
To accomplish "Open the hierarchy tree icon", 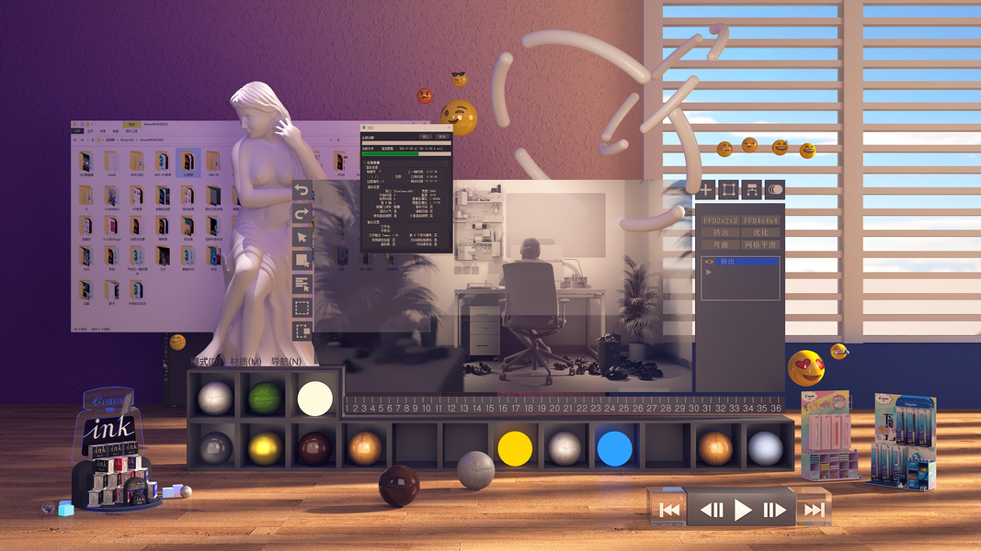I will click(751, 189).
